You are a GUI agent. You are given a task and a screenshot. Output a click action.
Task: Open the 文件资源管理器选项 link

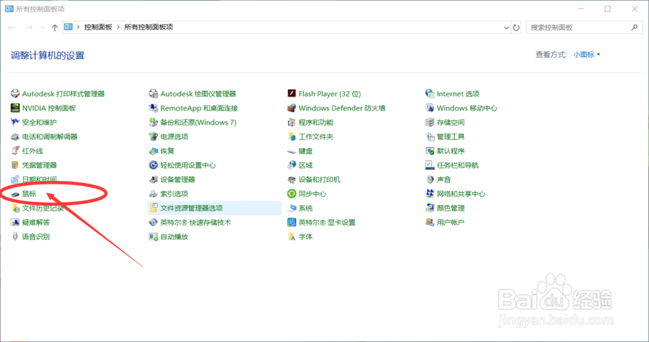coord(191,208)
